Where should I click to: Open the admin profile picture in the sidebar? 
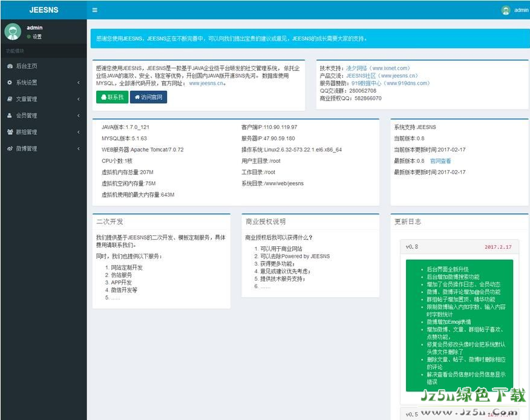tap(13, 32)
